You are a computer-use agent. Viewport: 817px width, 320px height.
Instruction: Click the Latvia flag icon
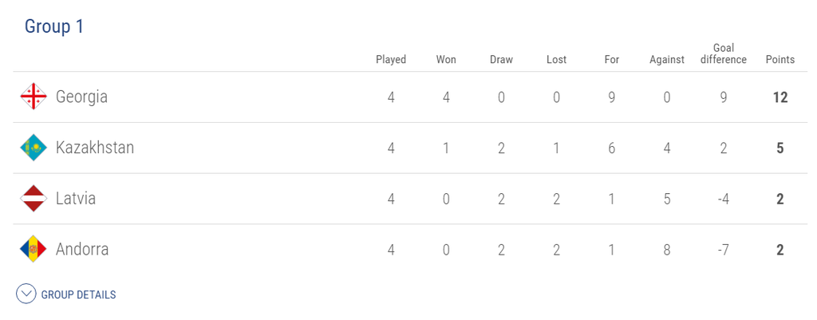[x=34, y=198]
